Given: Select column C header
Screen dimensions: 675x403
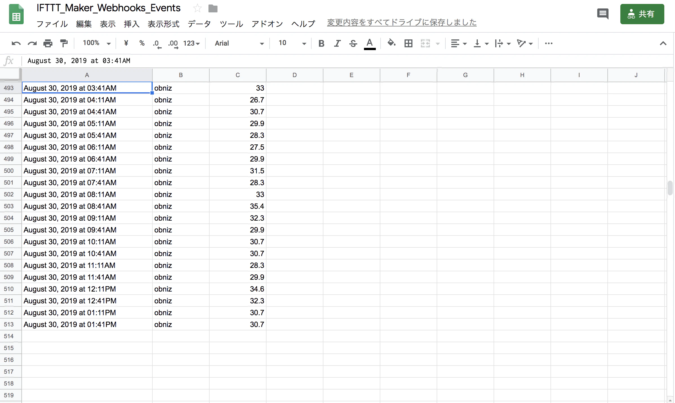Looking at the screenshot, I should tap(238, 75).
